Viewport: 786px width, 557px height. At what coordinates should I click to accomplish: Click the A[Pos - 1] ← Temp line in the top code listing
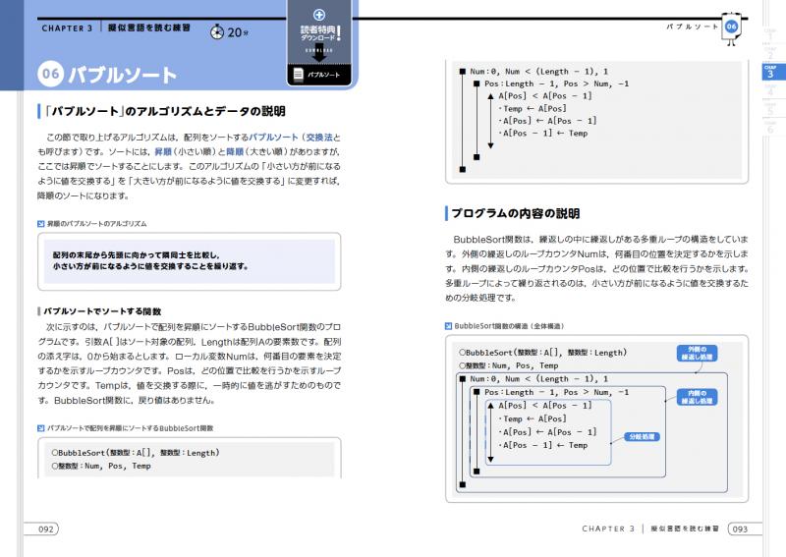click(543, 134)
